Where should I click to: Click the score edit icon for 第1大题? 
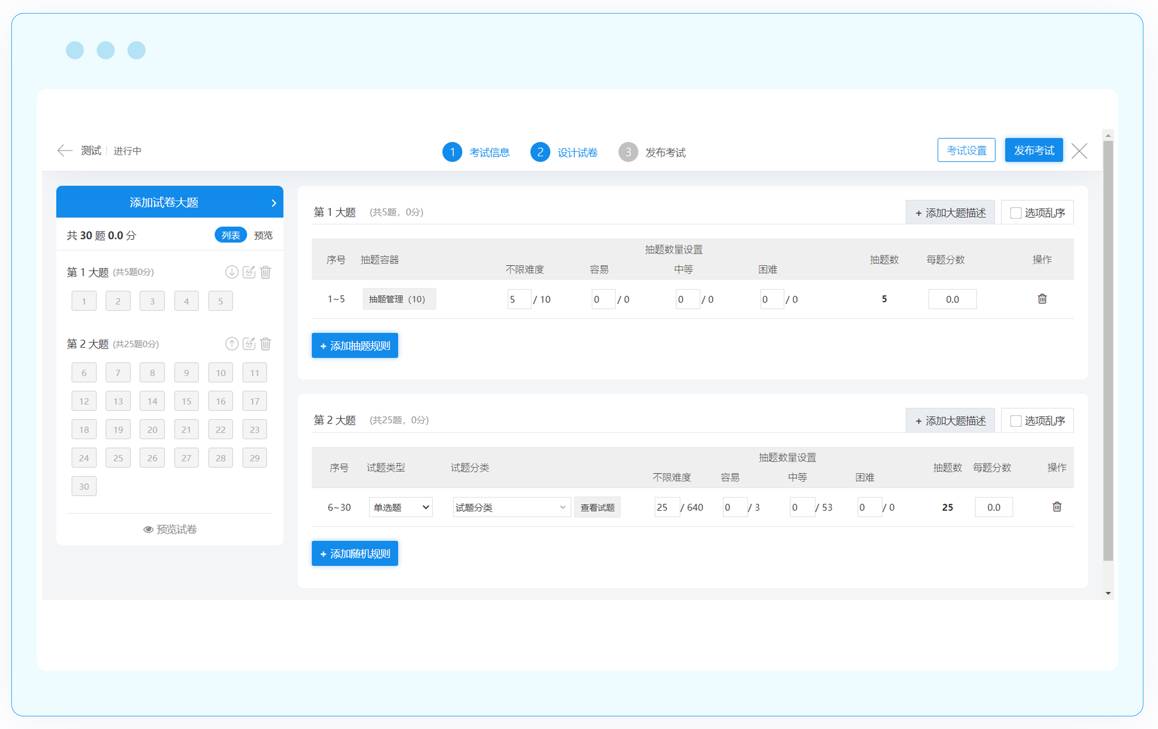249,272
